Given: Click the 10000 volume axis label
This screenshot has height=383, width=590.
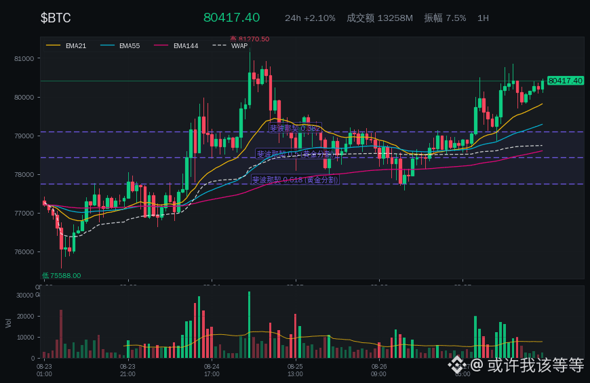Looking at the screenshot, I should 25,338.
